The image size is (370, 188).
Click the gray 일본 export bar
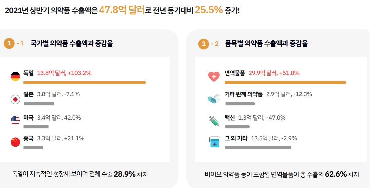point(39,104)
